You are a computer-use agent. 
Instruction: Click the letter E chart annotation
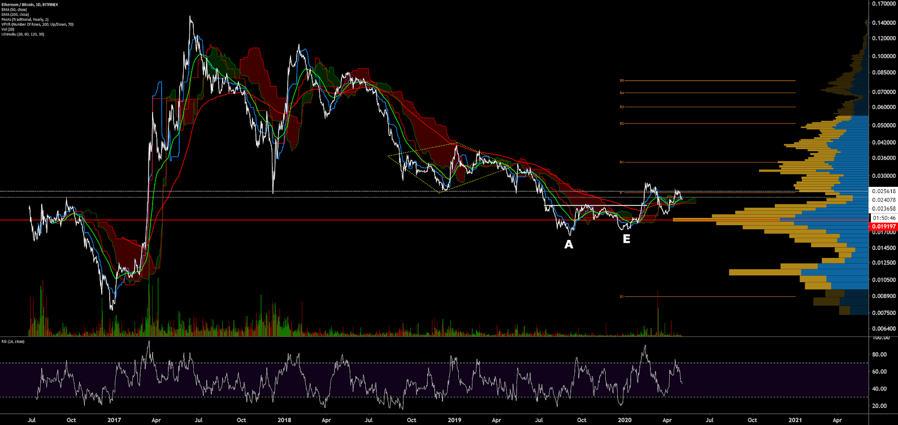(626, 239)
